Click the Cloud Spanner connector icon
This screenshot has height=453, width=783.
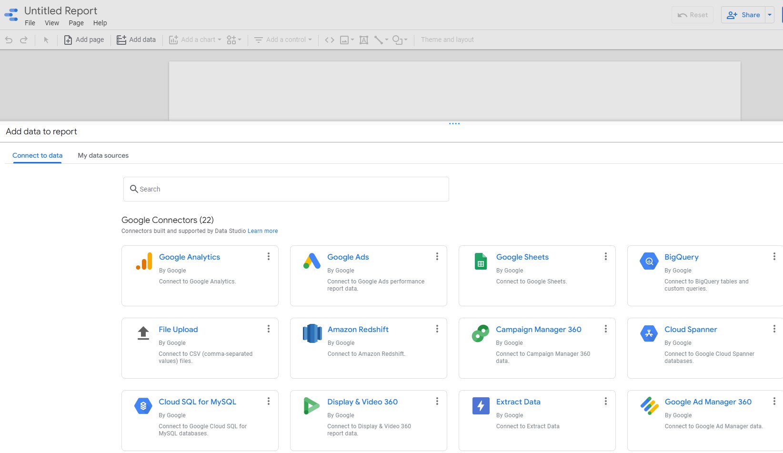649,333
